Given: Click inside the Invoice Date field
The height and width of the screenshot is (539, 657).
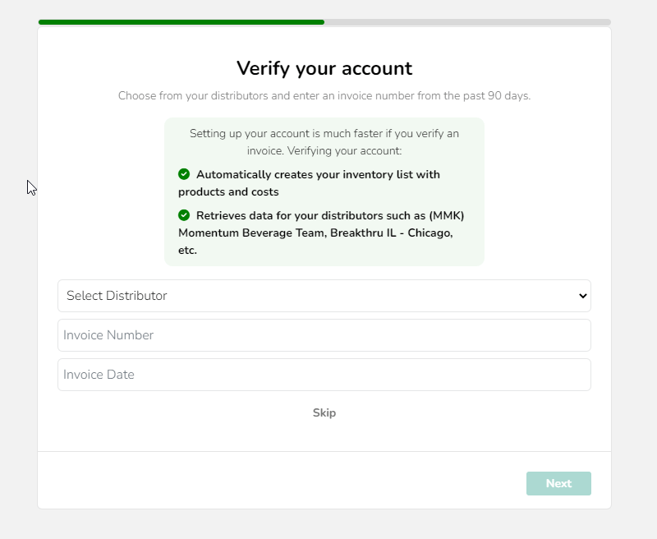Looking at the screenshot, I should pos(324,375).
